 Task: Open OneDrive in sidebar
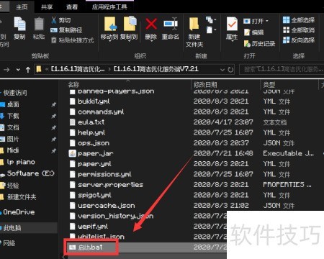[19, 212]
